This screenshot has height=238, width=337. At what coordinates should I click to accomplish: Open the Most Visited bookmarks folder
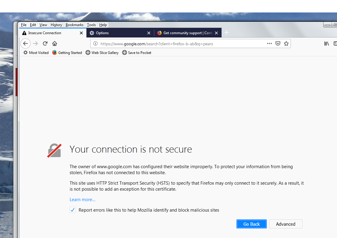[36, 52]
